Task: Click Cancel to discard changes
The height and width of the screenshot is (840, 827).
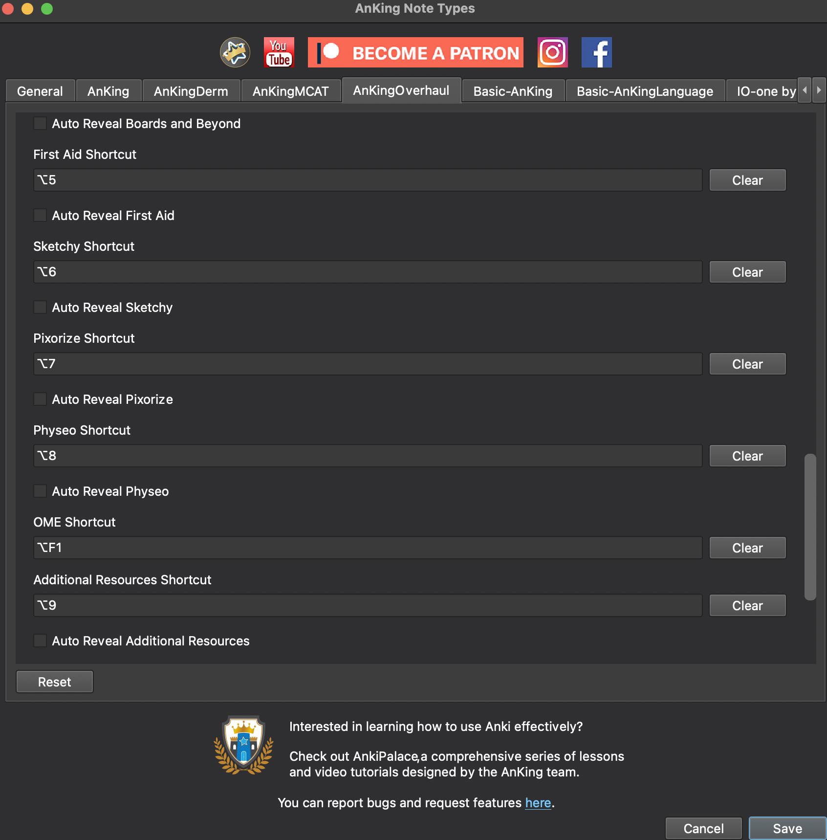Action: tap(704, 828)
